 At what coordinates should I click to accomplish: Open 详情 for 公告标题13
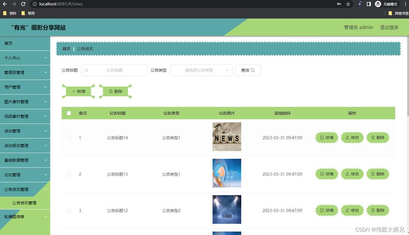coord(327,174)
